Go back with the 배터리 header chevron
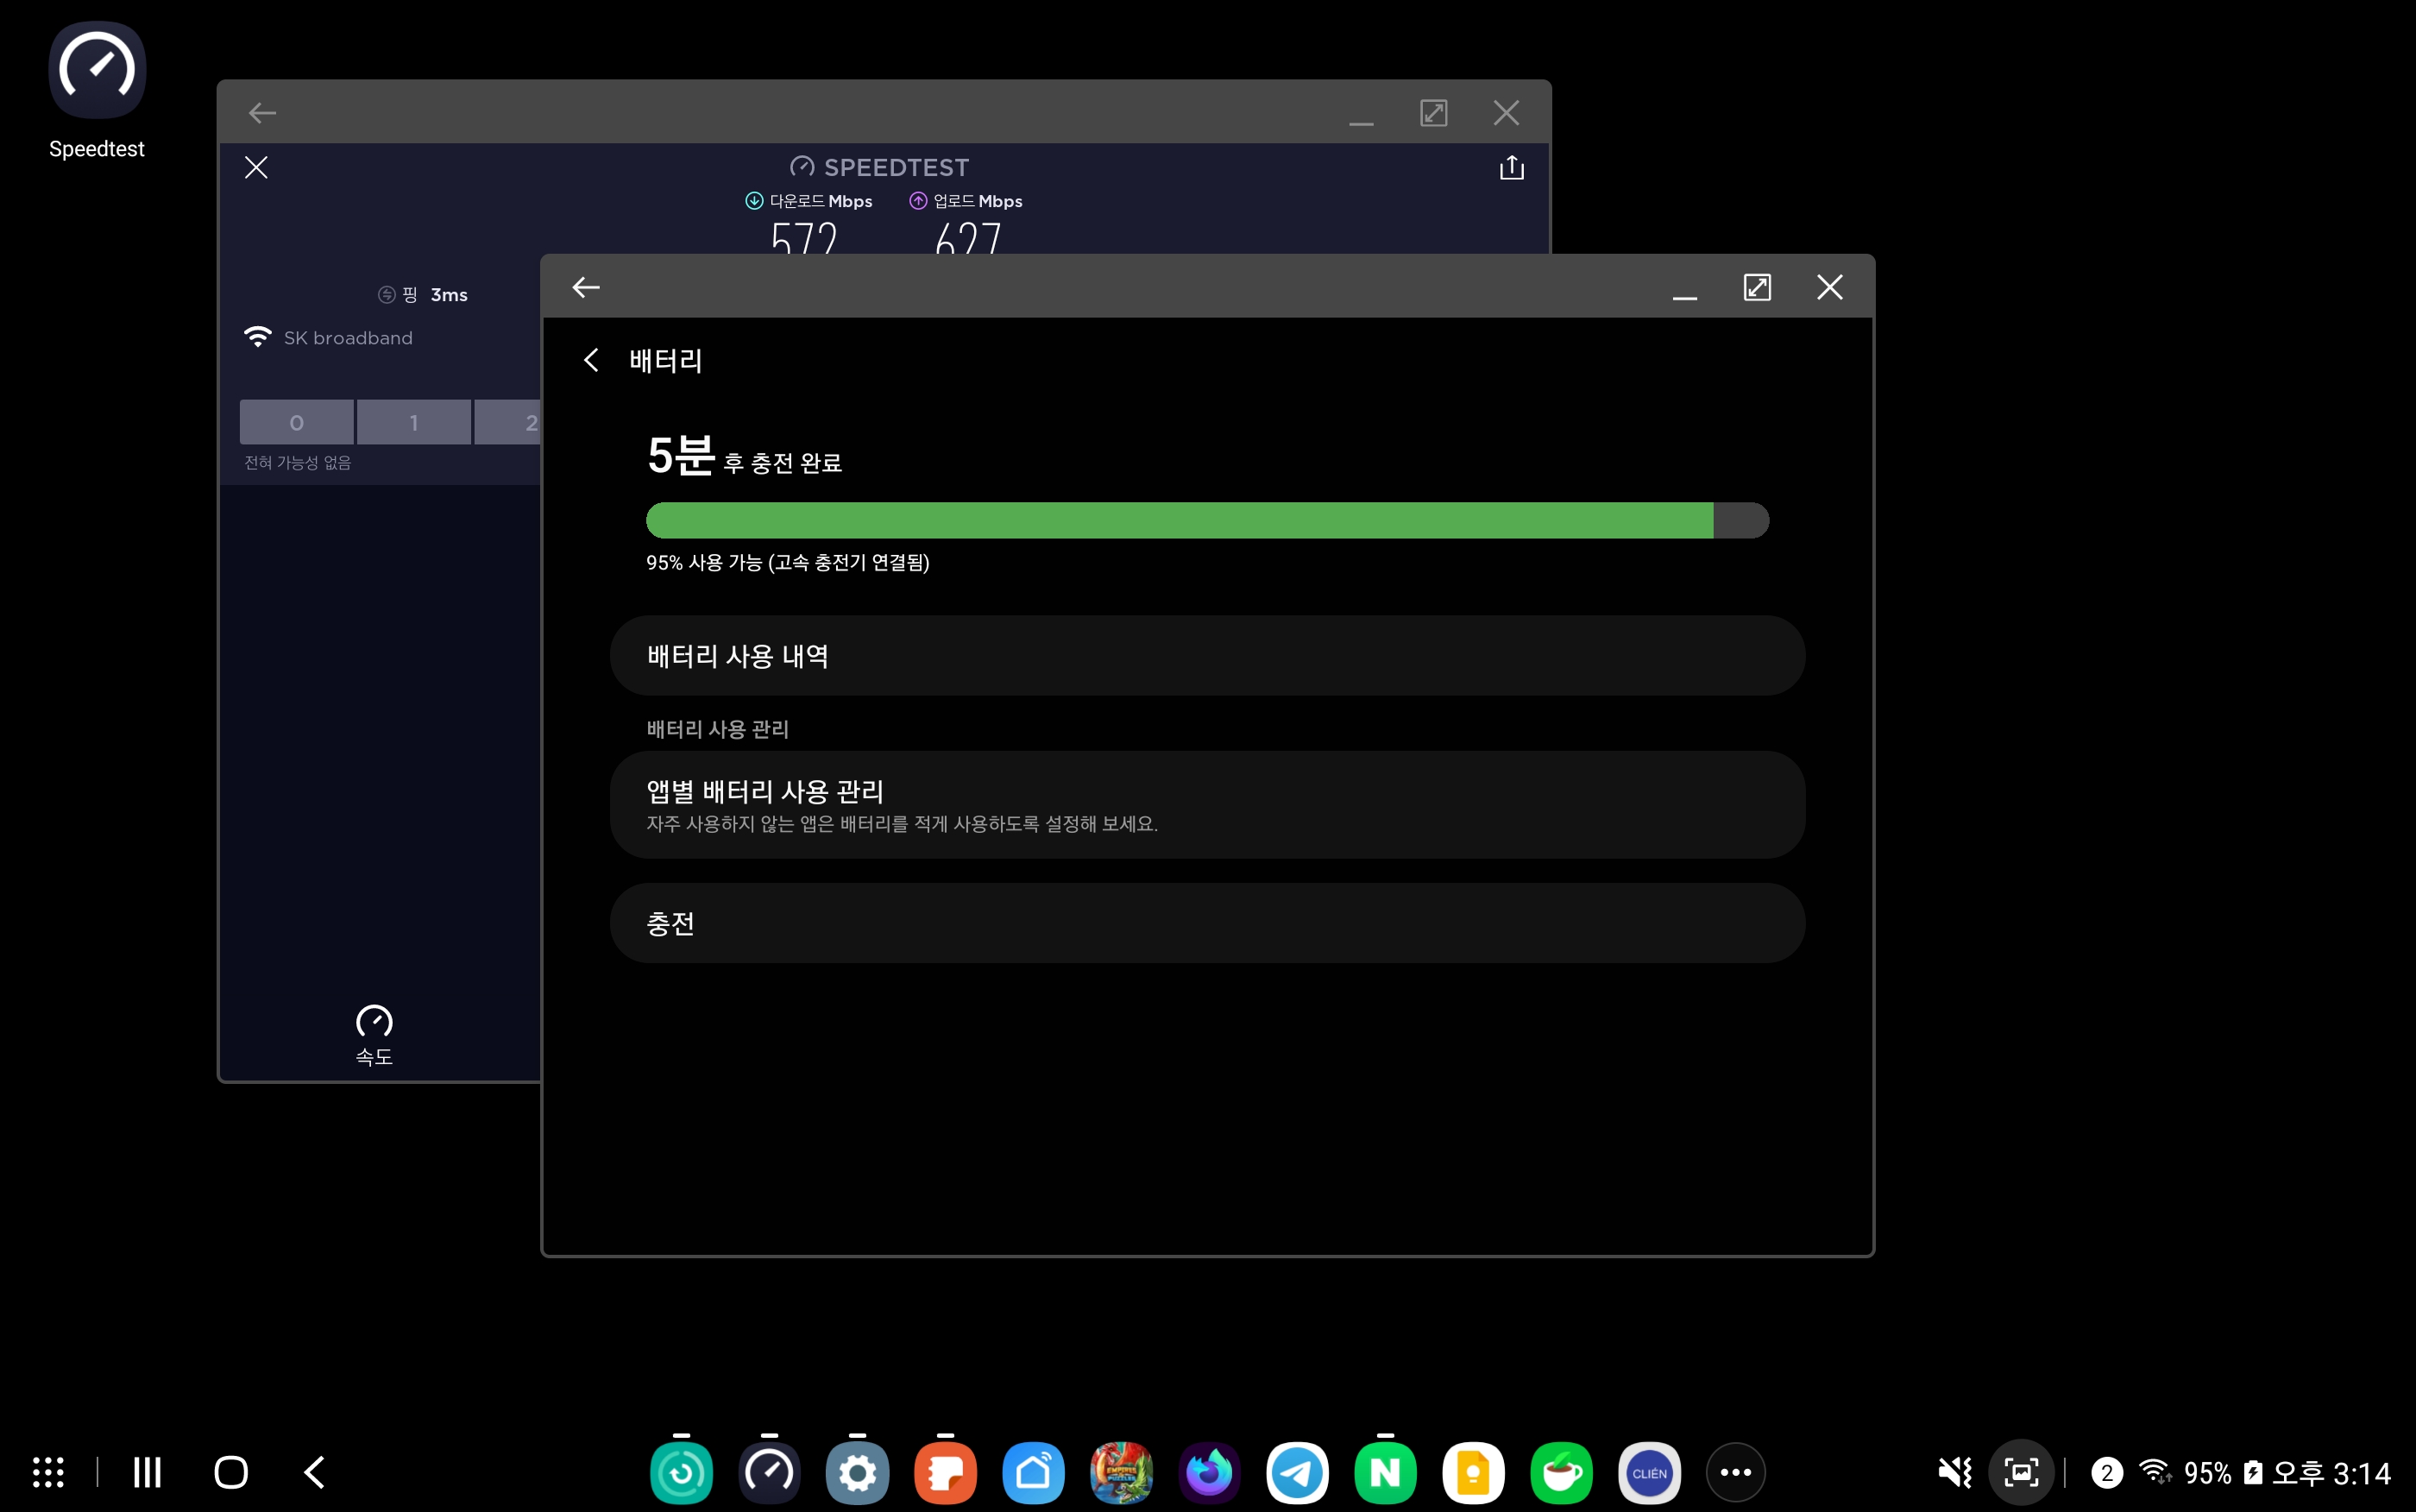The height and width of the screenshot is (1512, 2416). (592, 360)
